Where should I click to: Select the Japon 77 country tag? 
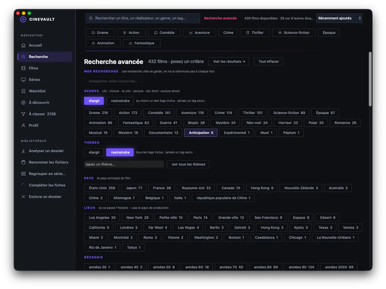point(134,188)
